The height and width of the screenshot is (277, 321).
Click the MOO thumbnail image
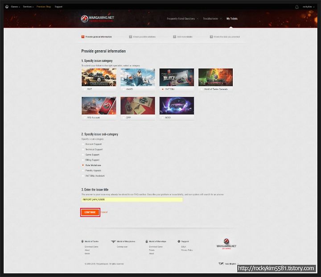[x=177, y=106]
